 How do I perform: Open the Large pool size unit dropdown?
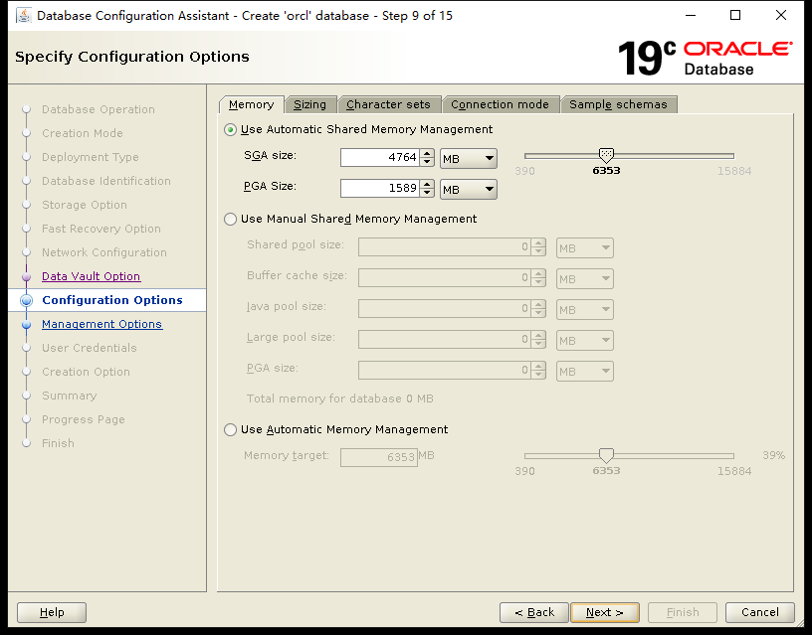click(x=585, y=340)
